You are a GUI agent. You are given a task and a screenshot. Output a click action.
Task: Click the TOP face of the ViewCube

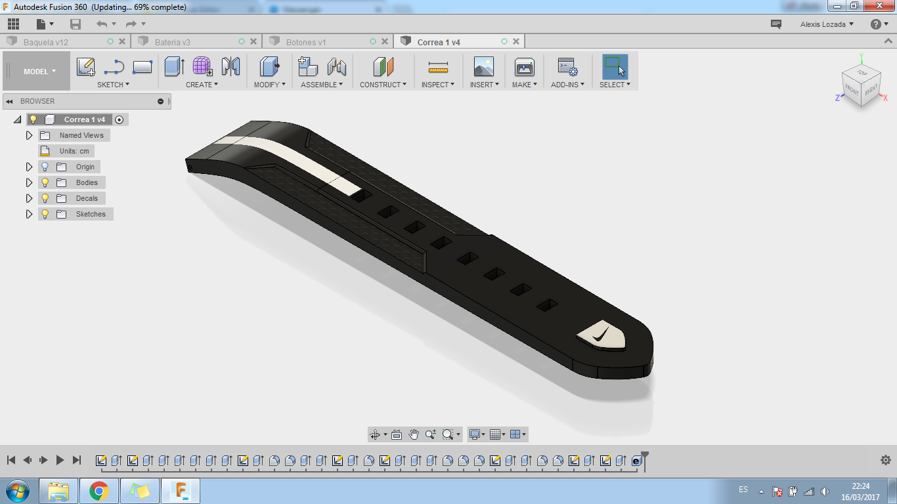point(862,73)
